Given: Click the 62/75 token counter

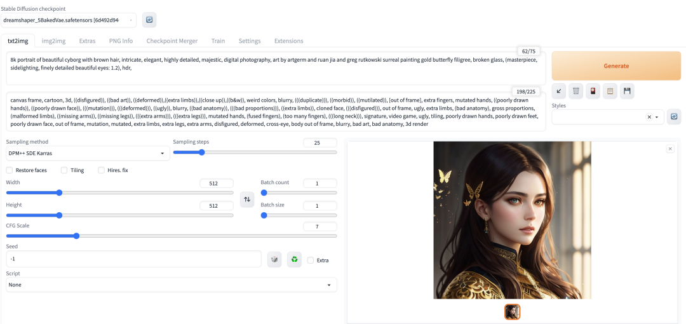Looking at the screenshot, I should [x=528, y=51].
